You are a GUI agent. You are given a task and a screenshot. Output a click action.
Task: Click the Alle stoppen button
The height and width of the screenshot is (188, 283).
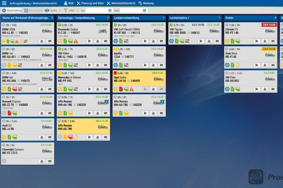click(34, 11)
